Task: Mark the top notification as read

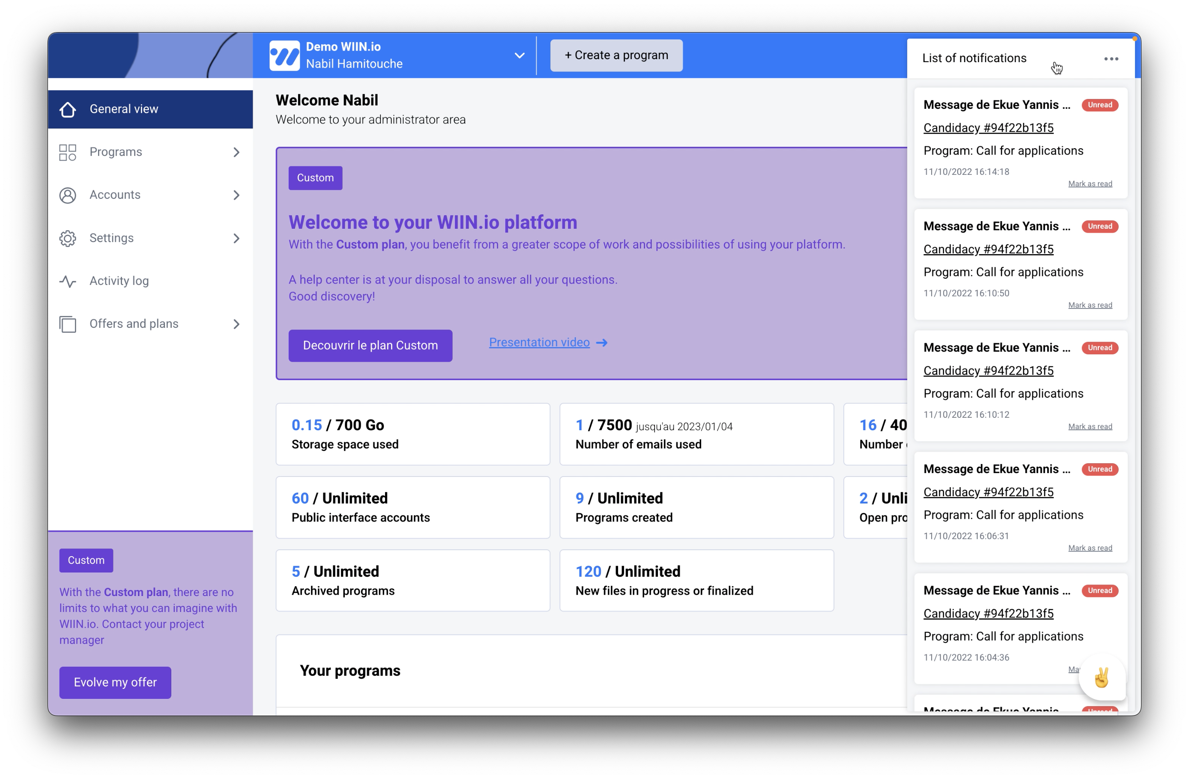Action: pos(1090,183)
